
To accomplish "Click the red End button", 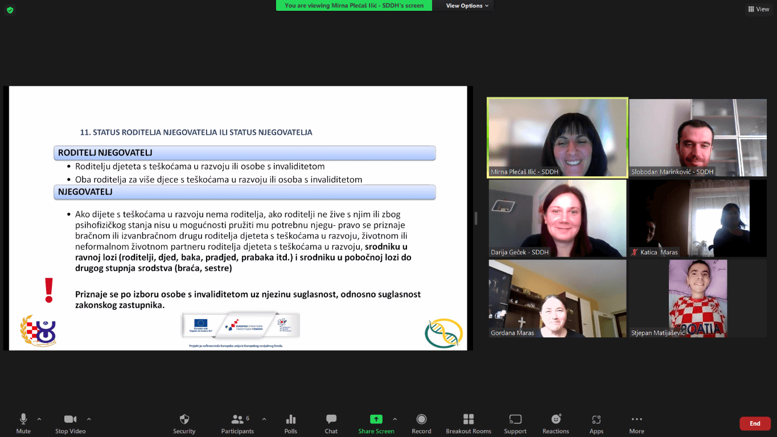I will click(x=755, y=423).
